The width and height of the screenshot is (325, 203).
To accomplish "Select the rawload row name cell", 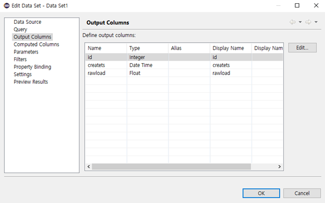I will point(106,73).
